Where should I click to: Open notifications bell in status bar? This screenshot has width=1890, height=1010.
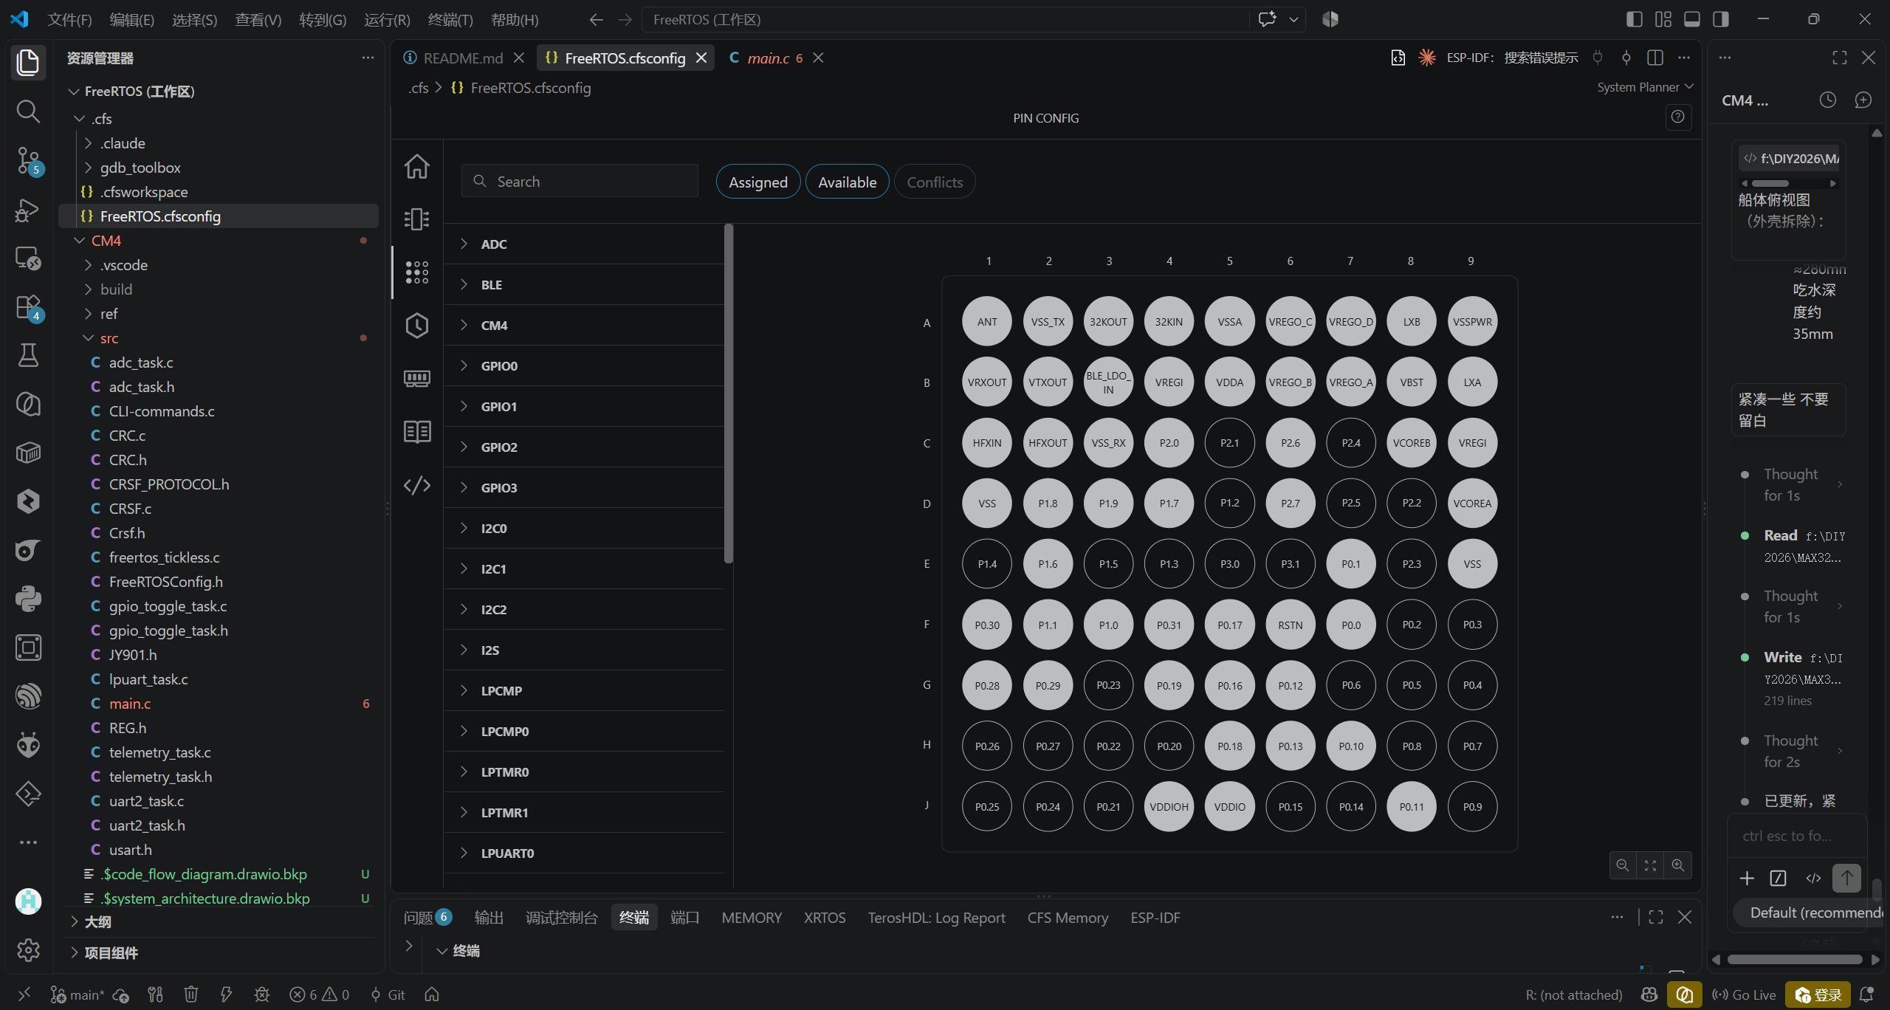tap(1866, 994)
